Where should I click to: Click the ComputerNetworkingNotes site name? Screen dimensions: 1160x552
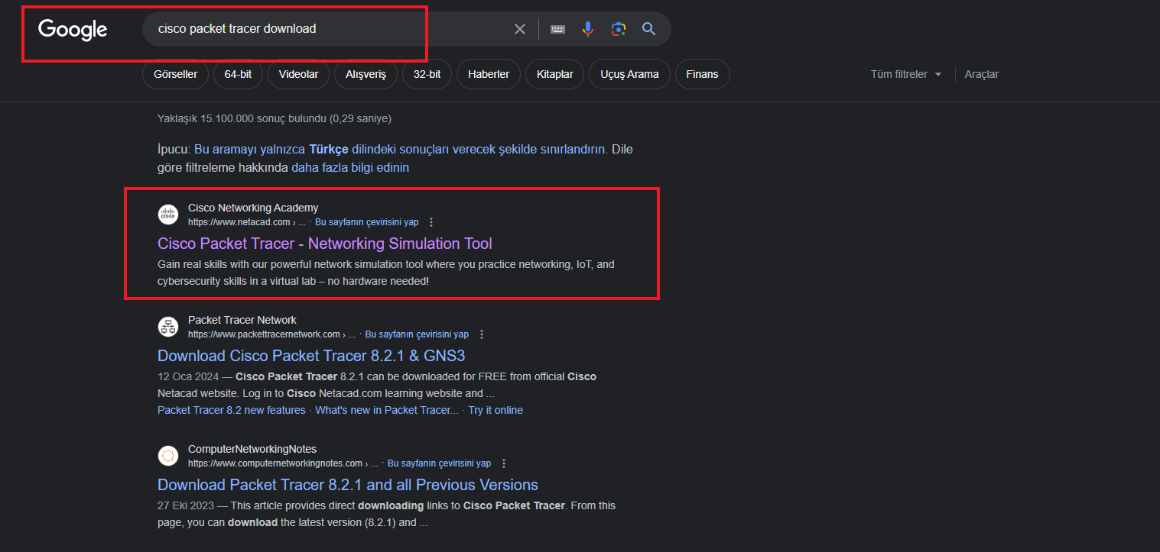coord(252,449)
